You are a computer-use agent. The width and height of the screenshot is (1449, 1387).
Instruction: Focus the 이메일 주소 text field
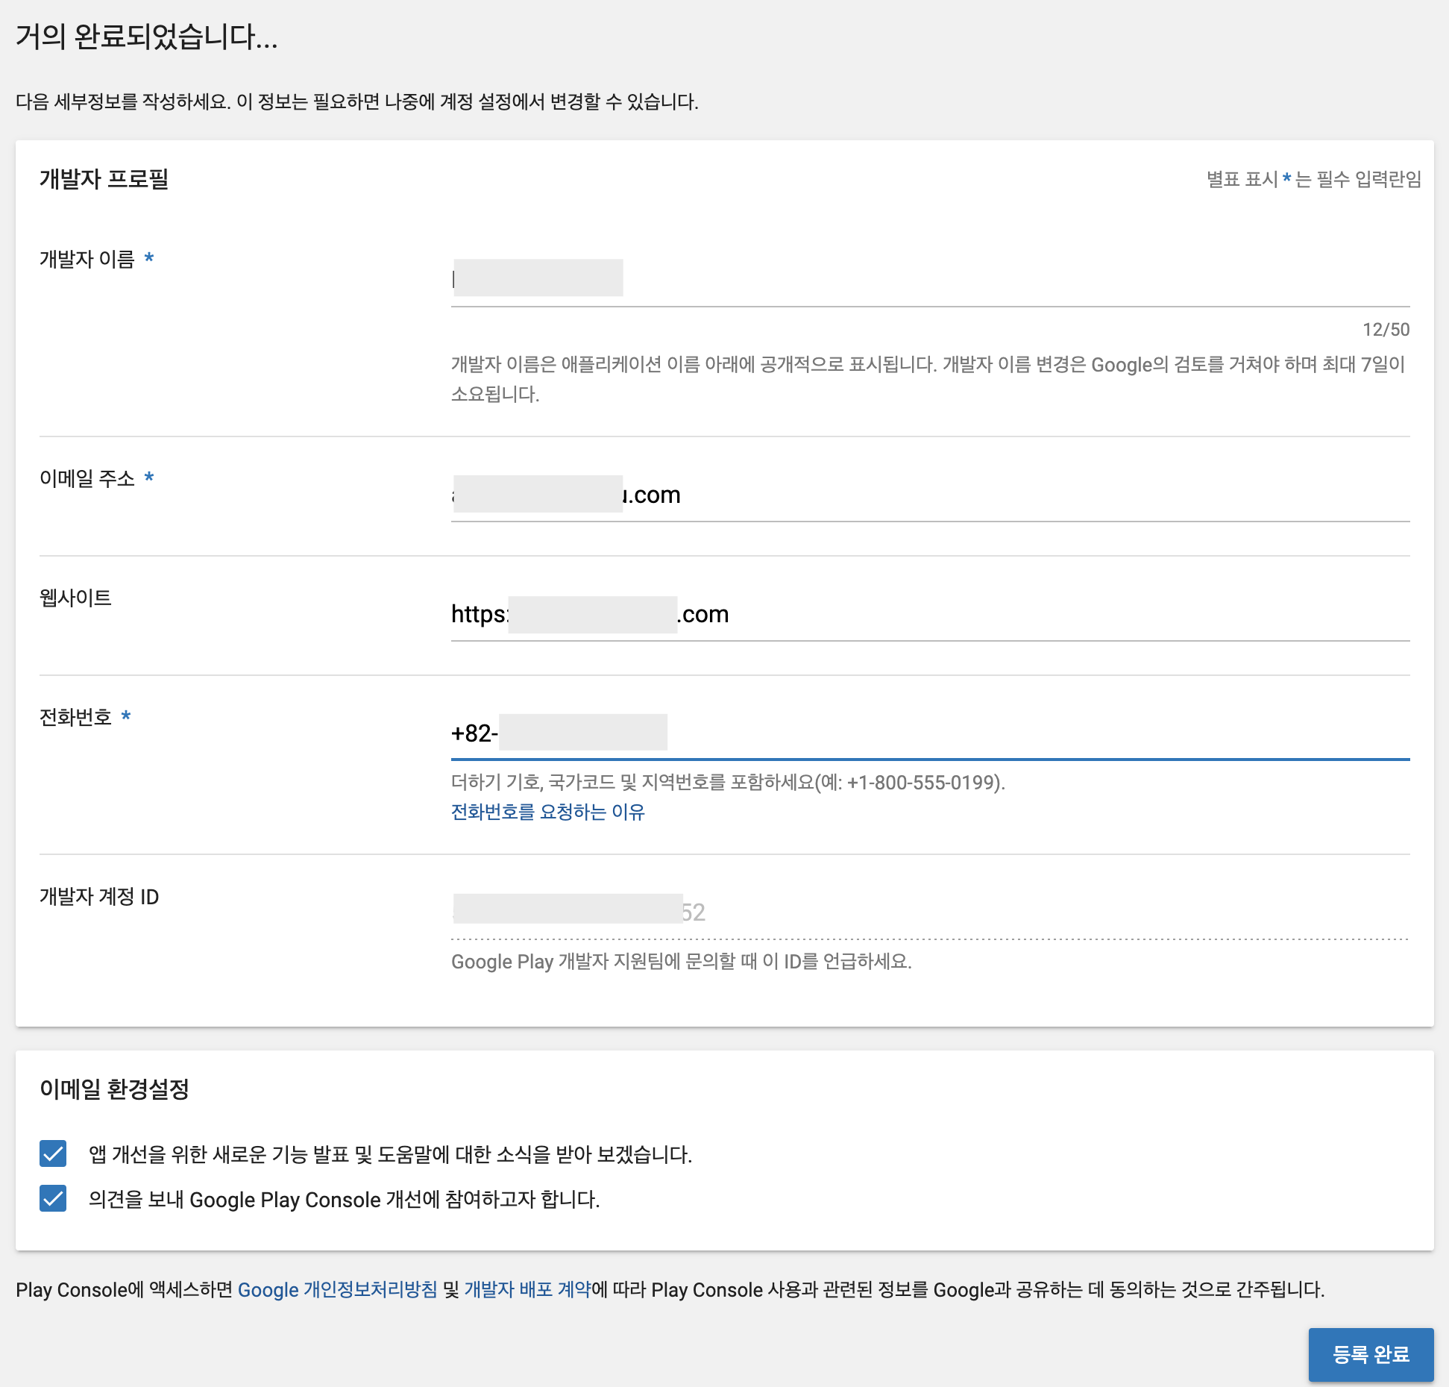[x=928, y=495]
